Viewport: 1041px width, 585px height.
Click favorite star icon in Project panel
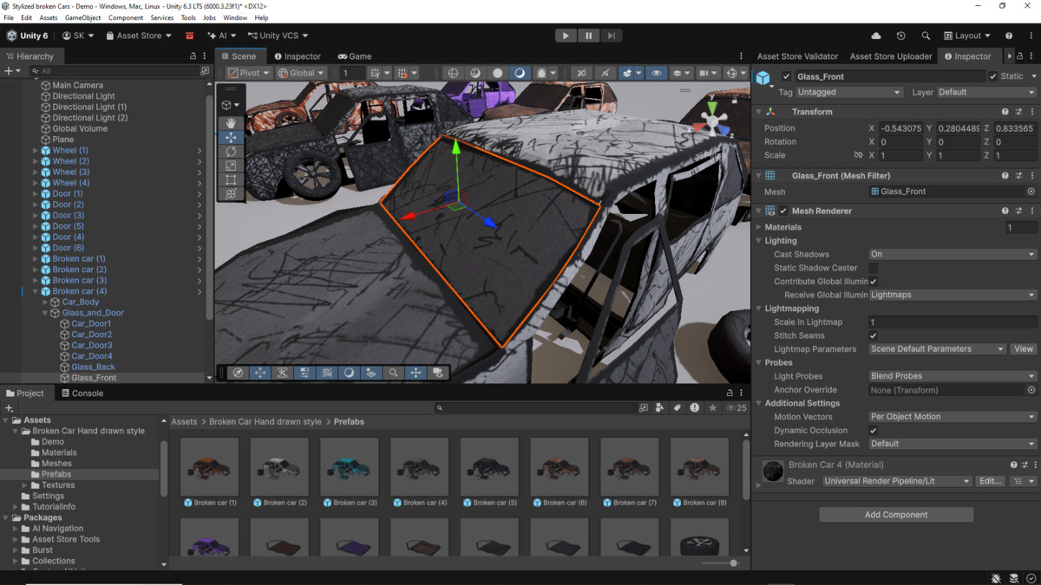coord(713,407)
